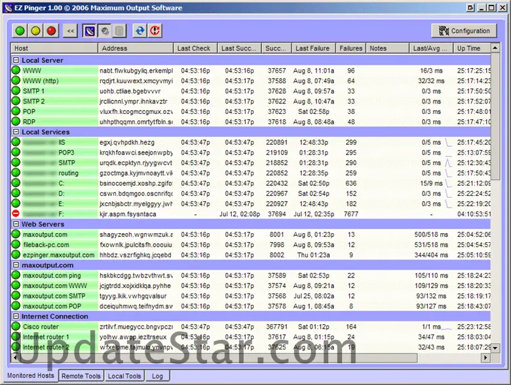The image size is (511, 385).
Task: Sort by the Last Check column header
Action: click(195, 48)
